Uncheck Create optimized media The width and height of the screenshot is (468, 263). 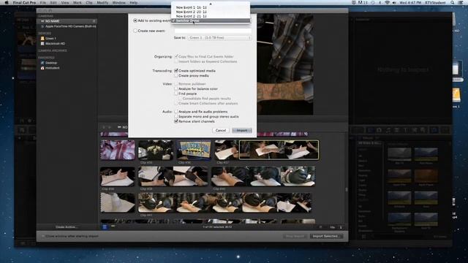click(x=176, y=71)
